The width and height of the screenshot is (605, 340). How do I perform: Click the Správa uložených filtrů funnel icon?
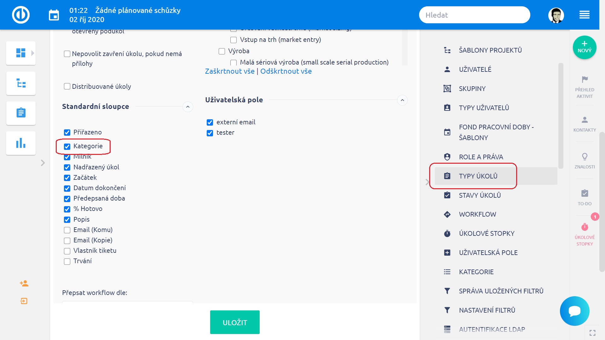pos(447,291)
